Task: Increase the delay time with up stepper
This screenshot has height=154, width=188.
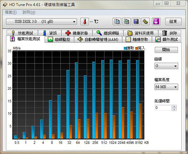Action: [174, 106]
